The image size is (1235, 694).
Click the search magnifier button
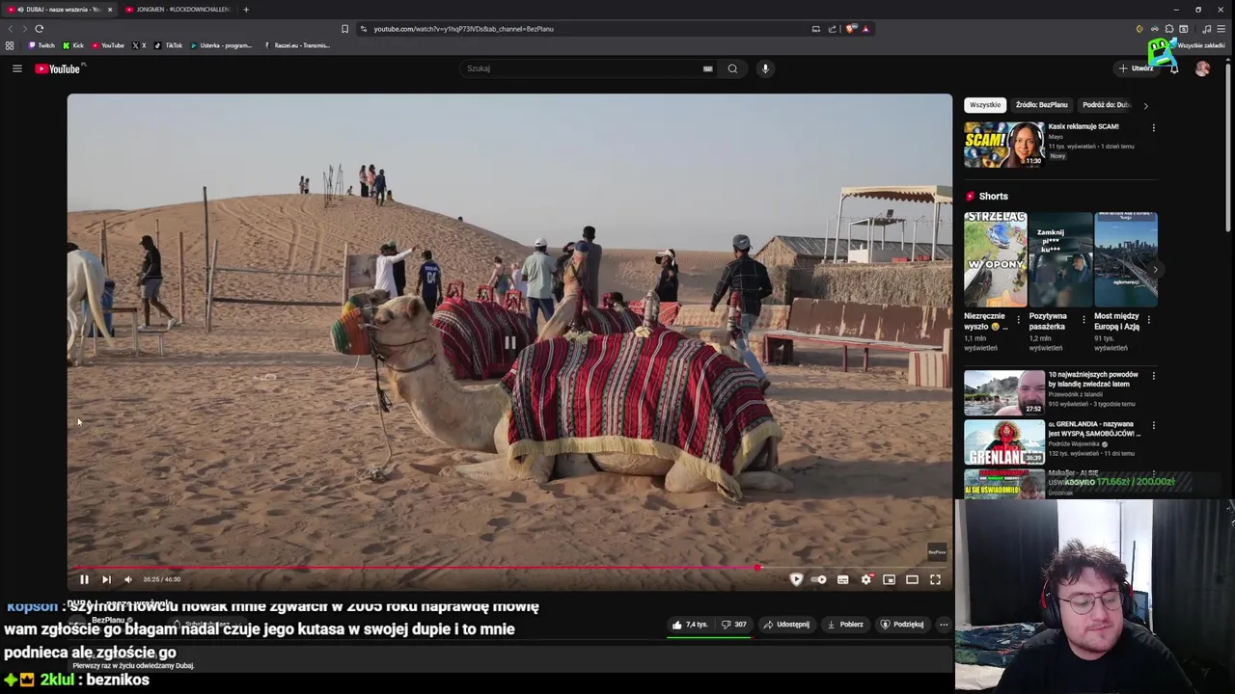point(732,68)
